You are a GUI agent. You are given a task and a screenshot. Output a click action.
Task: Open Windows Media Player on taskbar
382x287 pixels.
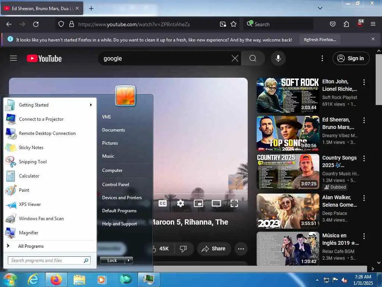click(101, 280)
